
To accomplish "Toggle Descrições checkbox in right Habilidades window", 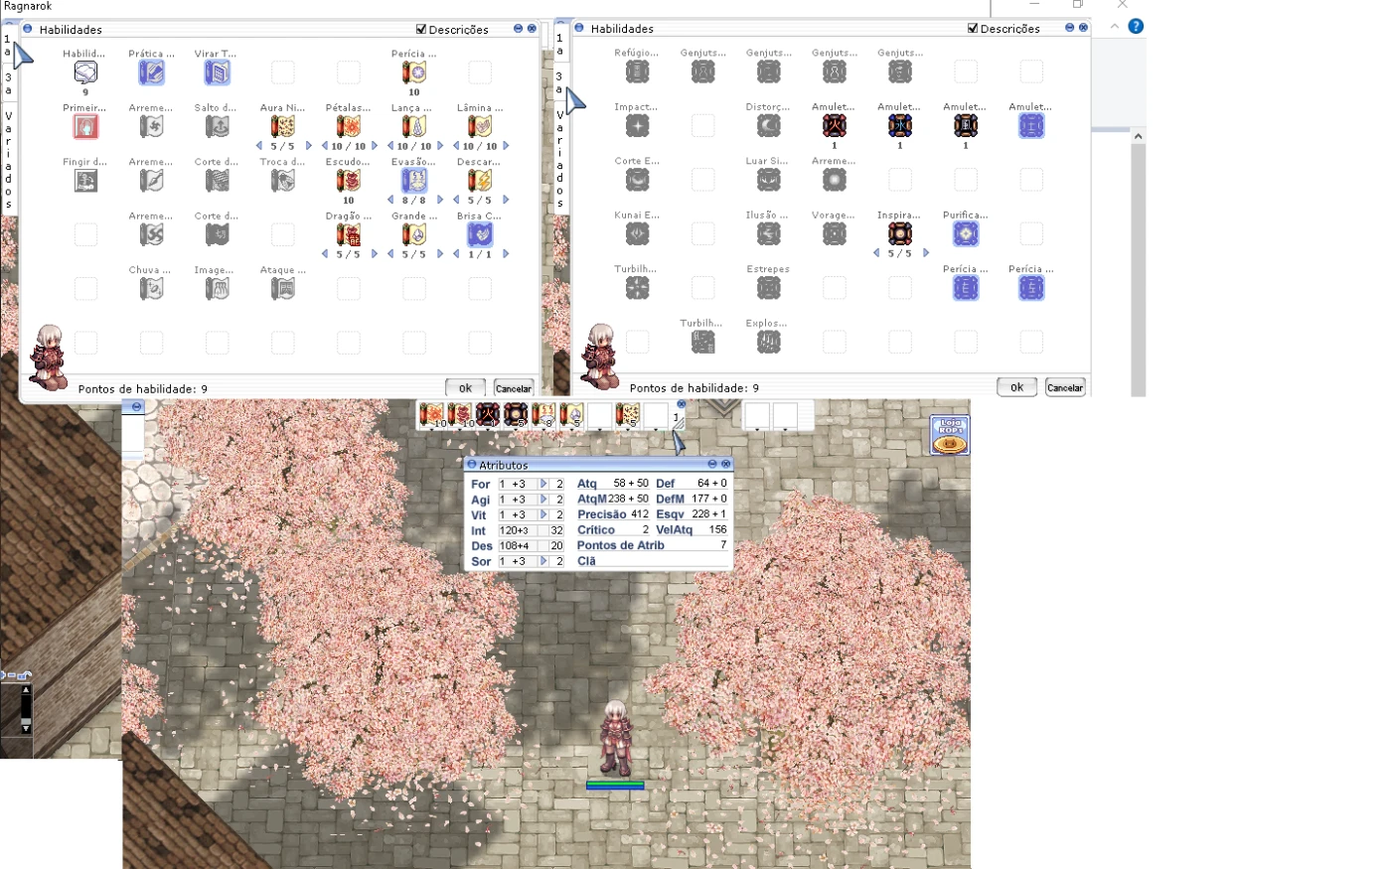I will click(x=973, y=28).
